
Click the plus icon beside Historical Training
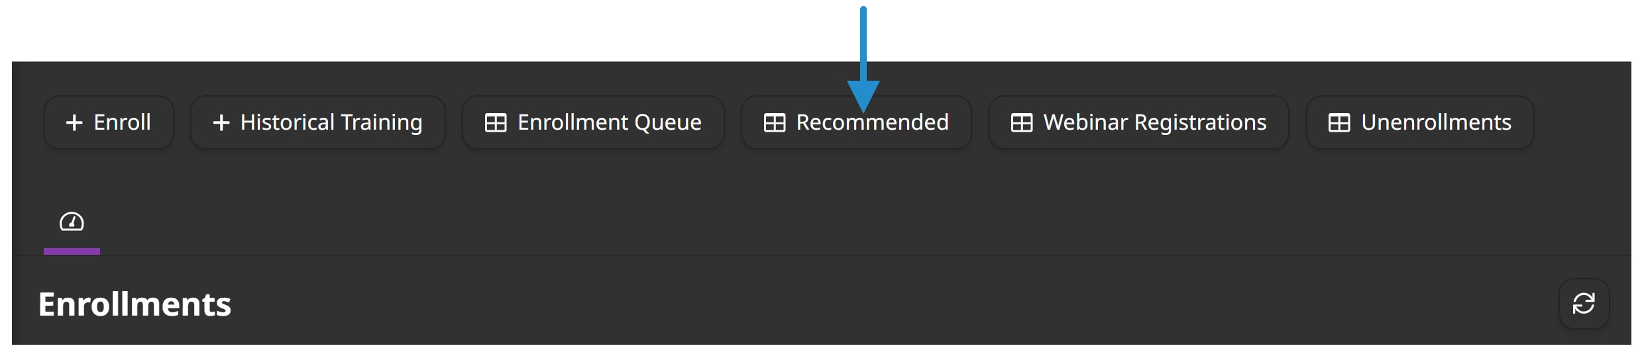pyautogui.click(x=221, y=122)
